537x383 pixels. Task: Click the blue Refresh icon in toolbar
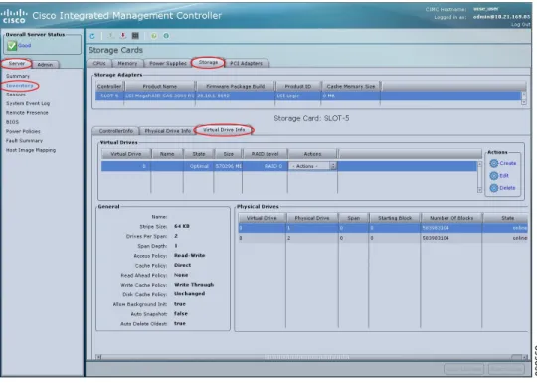pyautogui.click(x=92, y=36)
